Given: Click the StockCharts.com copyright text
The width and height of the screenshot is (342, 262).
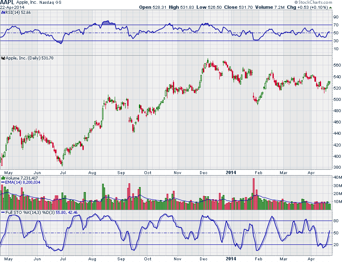Looking at the screenshot, I should (313, 2).
